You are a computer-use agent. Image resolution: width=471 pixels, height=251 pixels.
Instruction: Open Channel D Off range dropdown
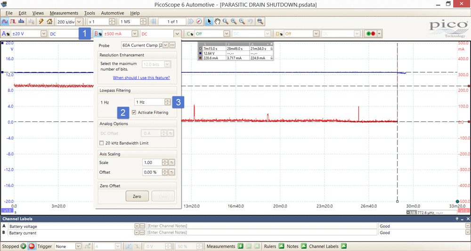[x=316, y=33]
